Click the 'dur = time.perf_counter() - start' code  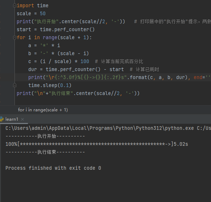(x=76, y=69)
